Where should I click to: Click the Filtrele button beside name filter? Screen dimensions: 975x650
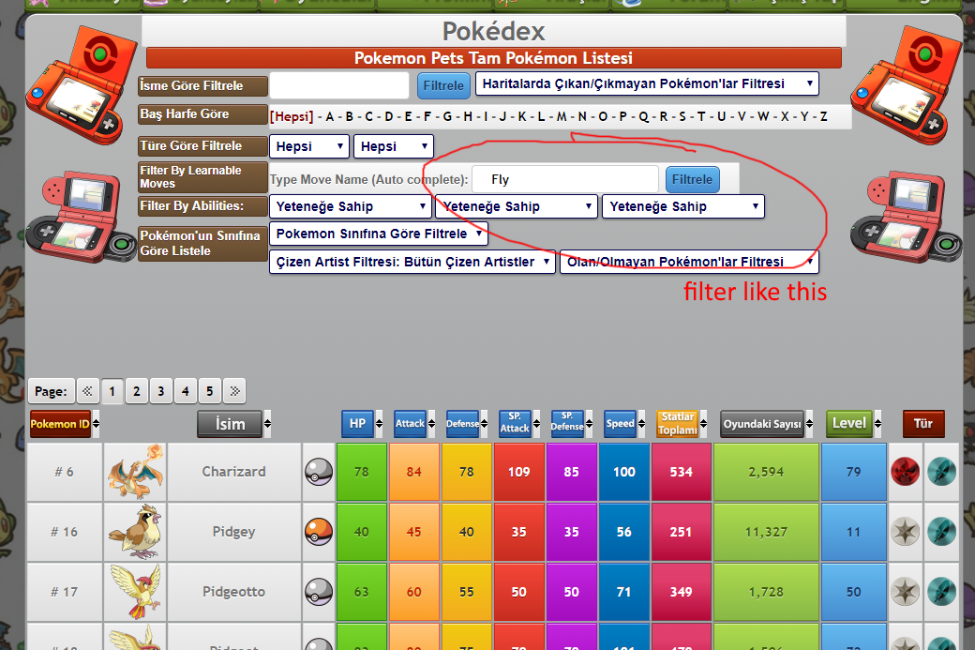click(443, 85)
